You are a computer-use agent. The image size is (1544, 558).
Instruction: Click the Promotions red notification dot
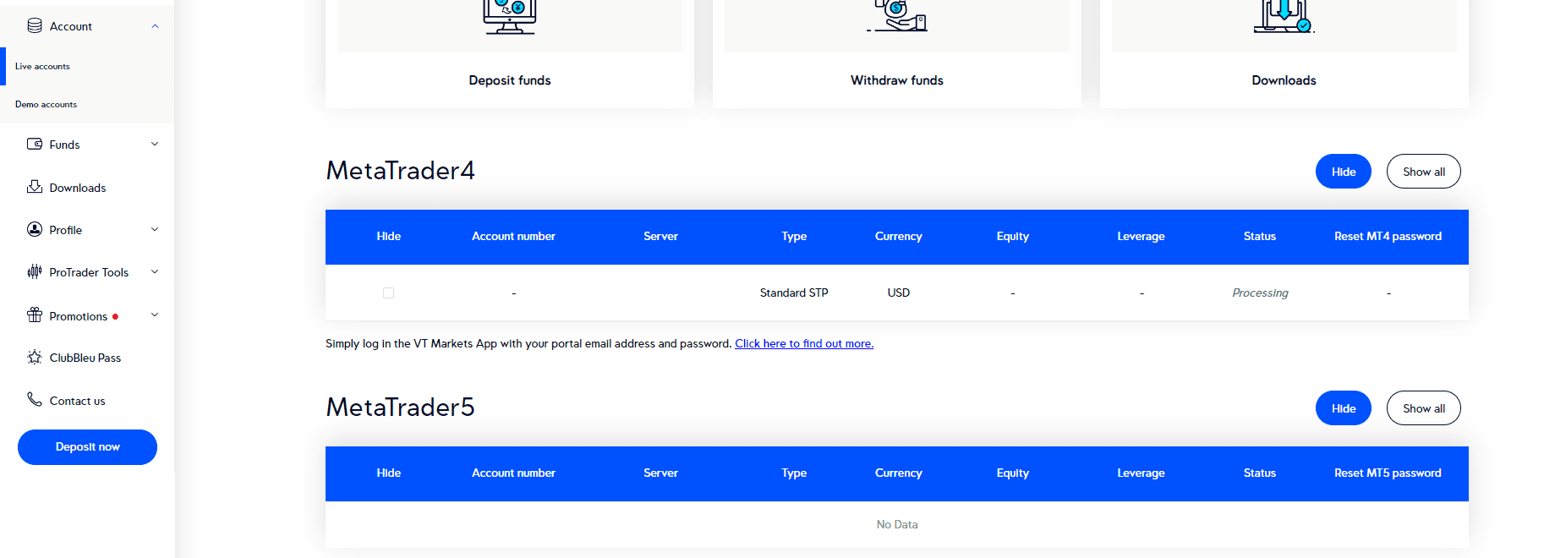click(115, 316)
